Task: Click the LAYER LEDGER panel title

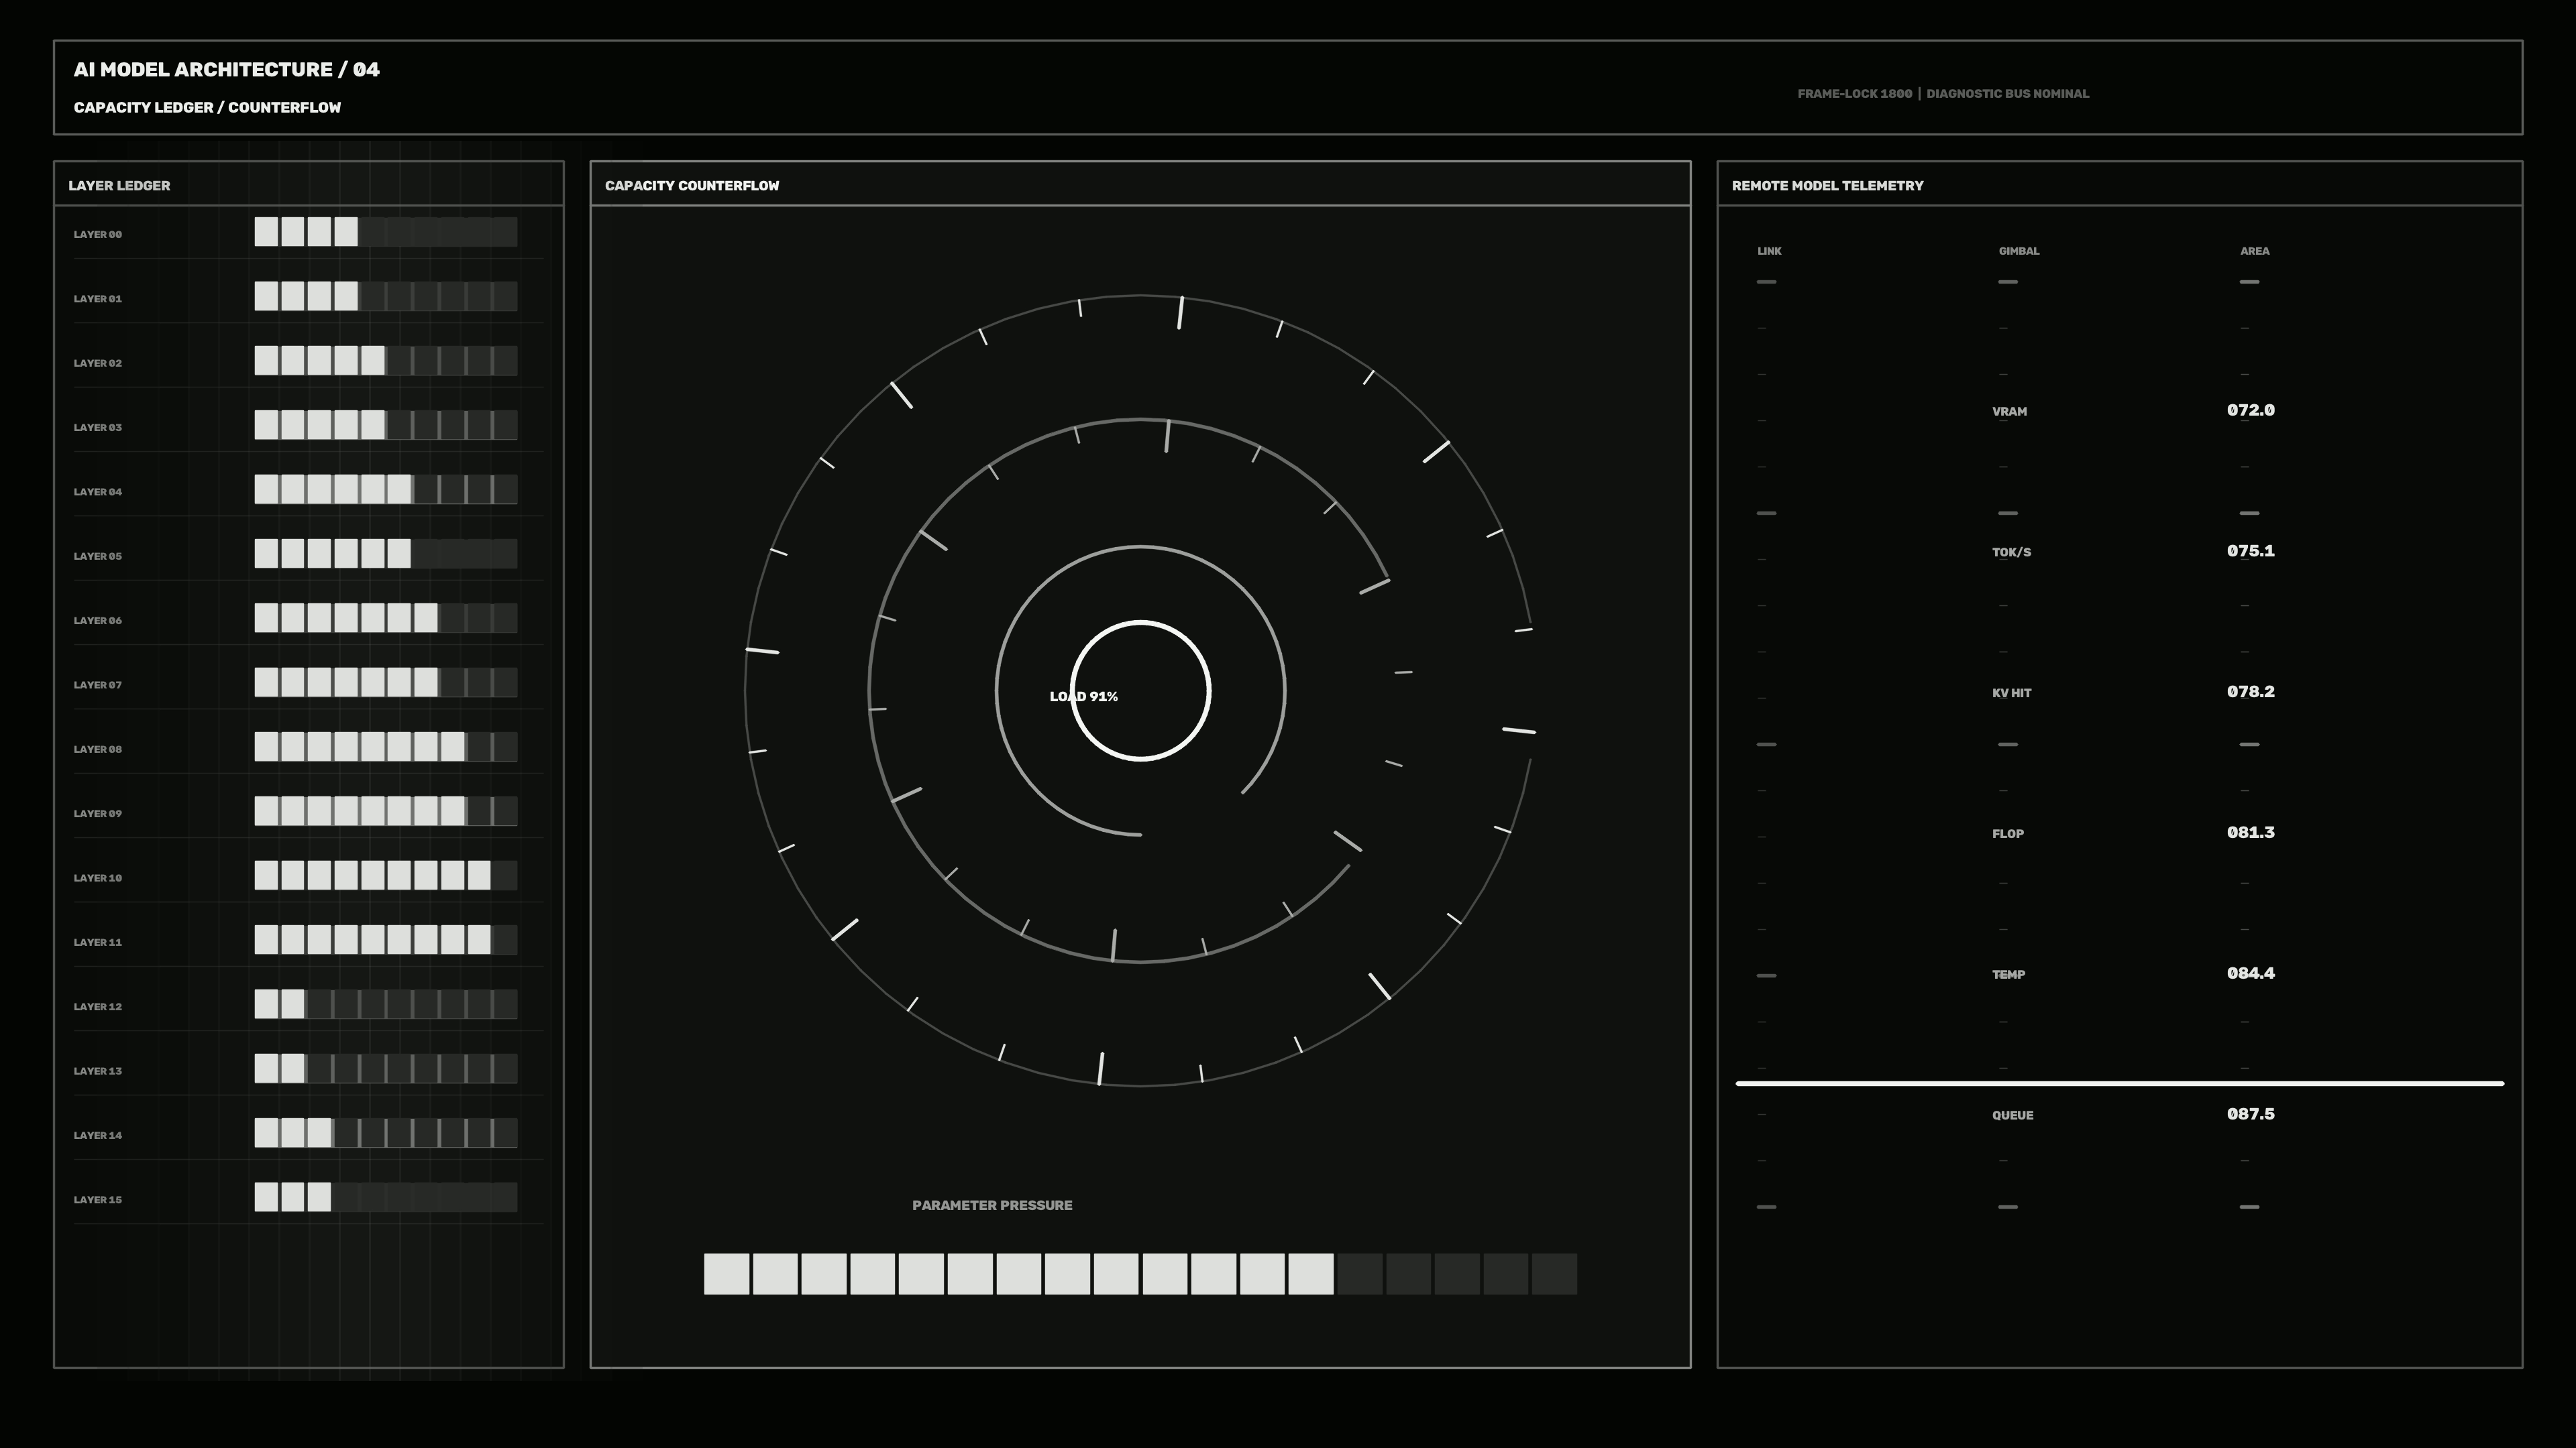Action: click(119, 186)
